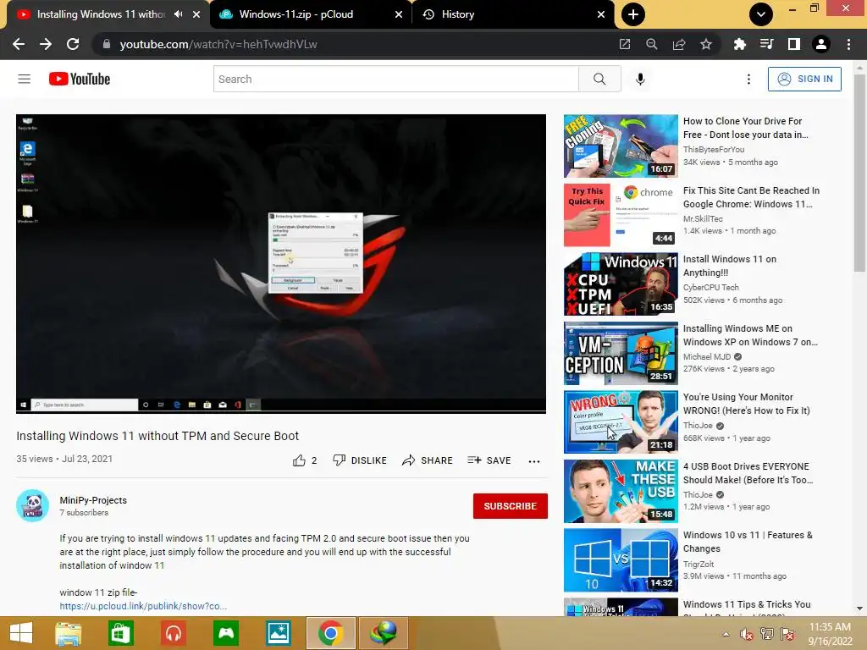867x650 pixels.
Task: Open Xbox Games app in taskbar
Action: [x=226, y=633]
